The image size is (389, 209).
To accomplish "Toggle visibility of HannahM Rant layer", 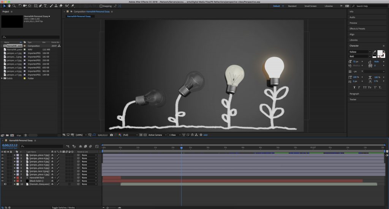I will 2,178.
